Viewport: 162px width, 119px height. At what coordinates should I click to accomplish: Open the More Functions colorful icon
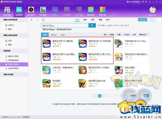[x=103, y=9]
